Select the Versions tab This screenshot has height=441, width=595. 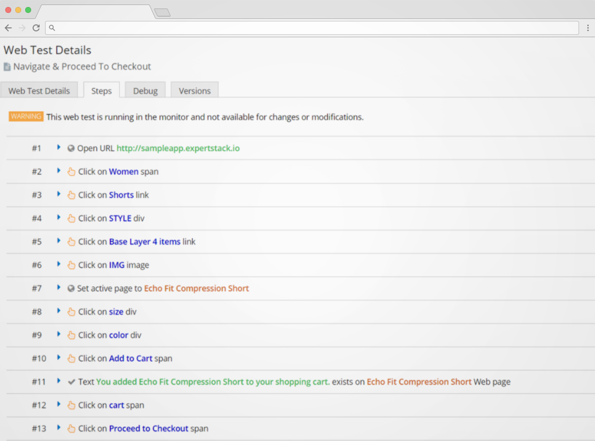(x=194, y=91)
